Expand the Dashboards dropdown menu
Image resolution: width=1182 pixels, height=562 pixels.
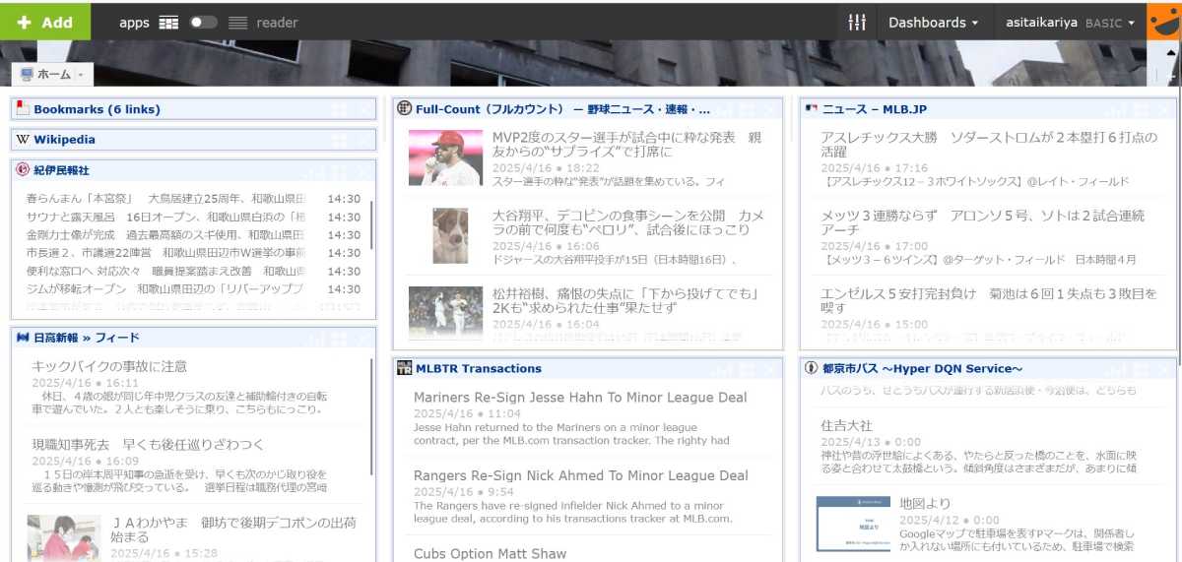[933, 22]
